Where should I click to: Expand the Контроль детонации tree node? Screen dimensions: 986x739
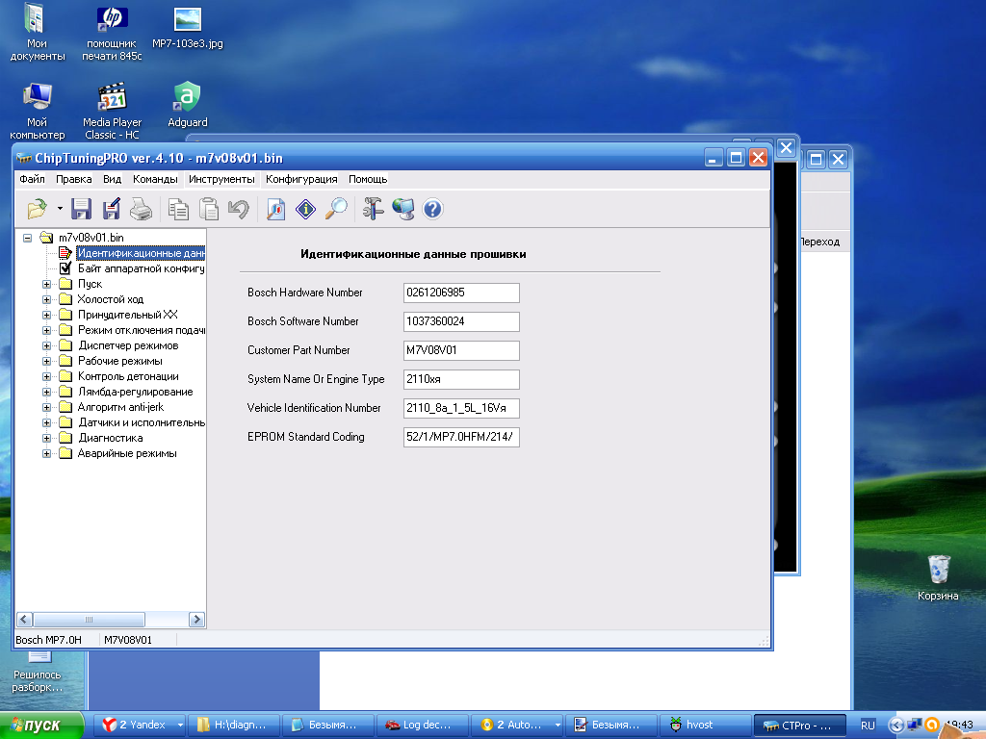47,376
